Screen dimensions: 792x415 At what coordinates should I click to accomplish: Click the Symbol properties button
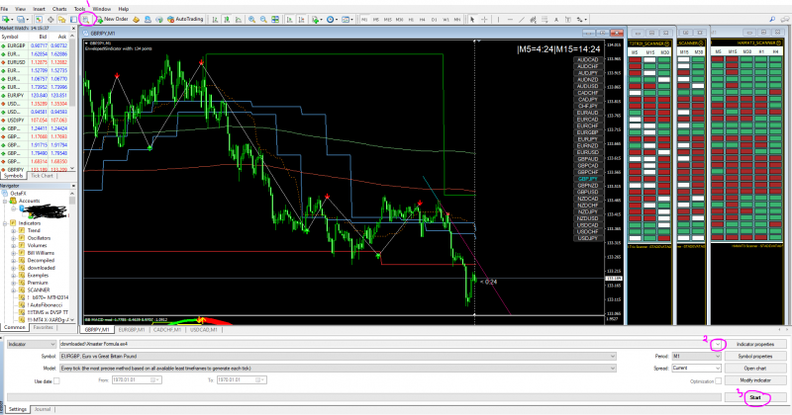click(755, 356)
